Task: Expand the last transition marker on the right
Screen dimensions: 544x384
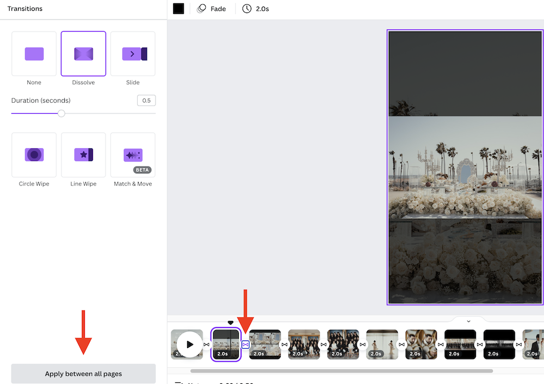Action: pyautogui.click(x=518, y=344)
